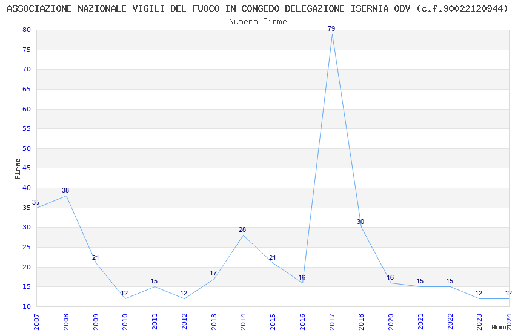Click the x-axis year 2013

tap(213, 321)
